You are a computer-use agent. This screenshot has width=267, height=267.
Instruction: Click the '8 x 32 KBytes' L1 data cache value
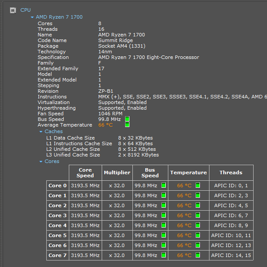[x=135, y=138]
